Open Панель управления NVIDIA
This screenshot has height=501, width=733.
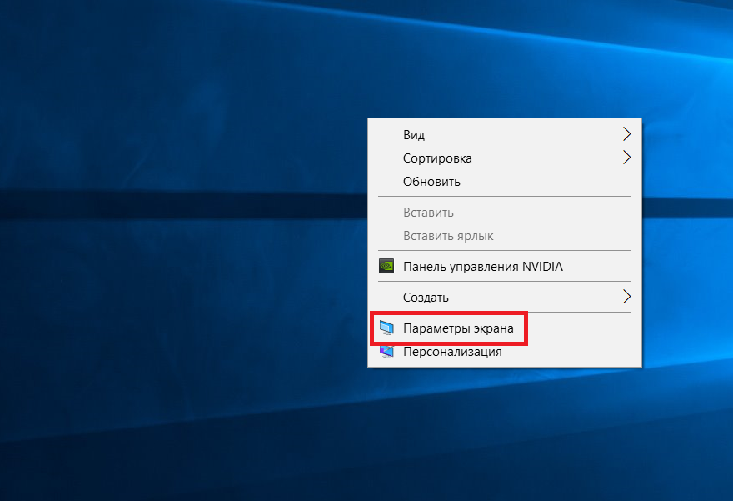coord(505,267)
